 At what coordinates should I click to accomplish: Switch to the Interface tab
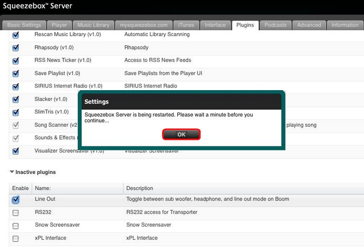[x=215, y=25]
